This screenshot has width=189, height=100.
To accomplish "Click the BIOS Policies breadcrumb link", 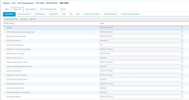I will click(52, 3).
